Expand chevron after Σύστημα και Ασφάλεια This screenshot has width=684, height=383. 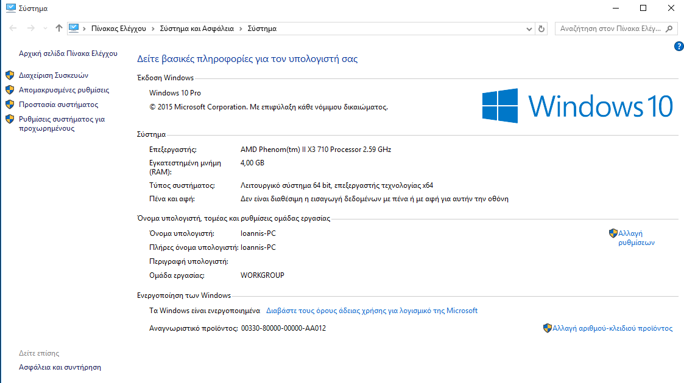[x=241, y=29]
